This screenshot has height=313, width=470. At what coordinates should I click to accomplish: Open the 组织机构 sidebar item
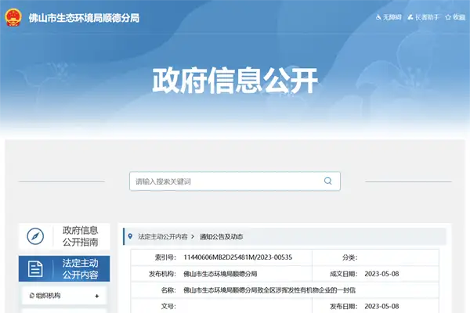coord(64,296)
